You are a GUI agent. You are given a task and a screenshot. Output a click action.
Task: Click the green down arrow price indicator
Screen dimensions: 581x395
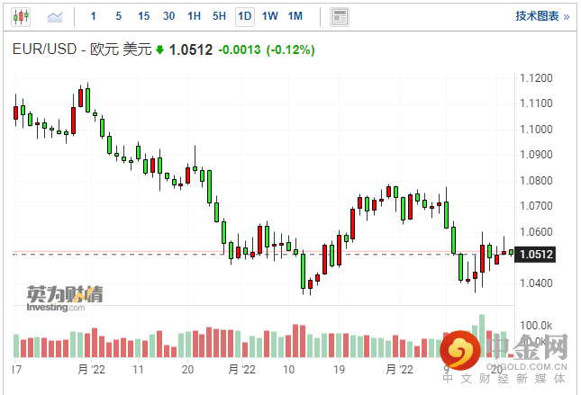pos(159,50)
